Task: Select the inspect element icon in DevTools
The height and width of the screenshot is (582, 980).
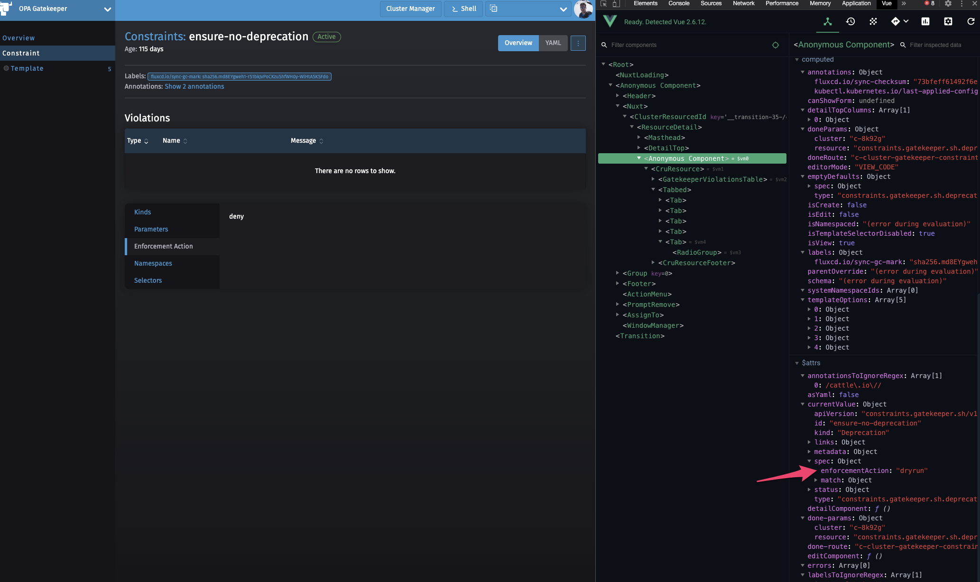Action: (603, 4)
